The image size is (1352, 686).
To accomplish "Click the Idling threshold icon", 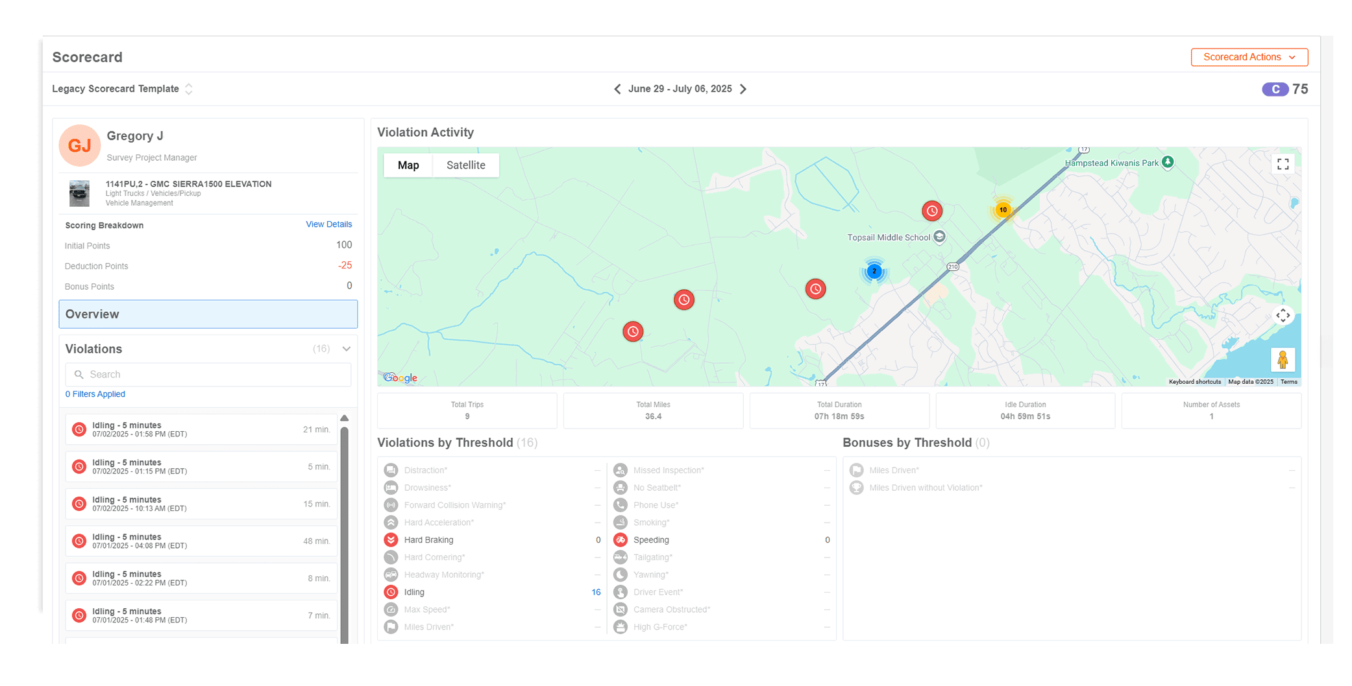I will [391, 592].
